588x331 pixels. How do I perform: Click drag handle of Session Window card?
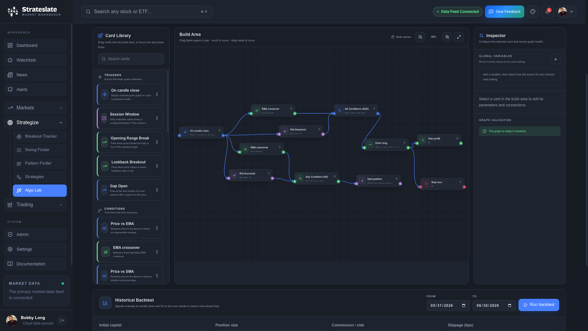click(157, 118)
